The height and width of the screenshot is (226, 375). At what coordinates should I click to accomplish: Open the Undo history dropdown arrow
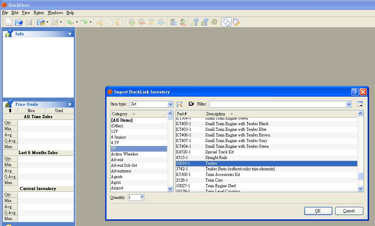(x=77, y=22)
